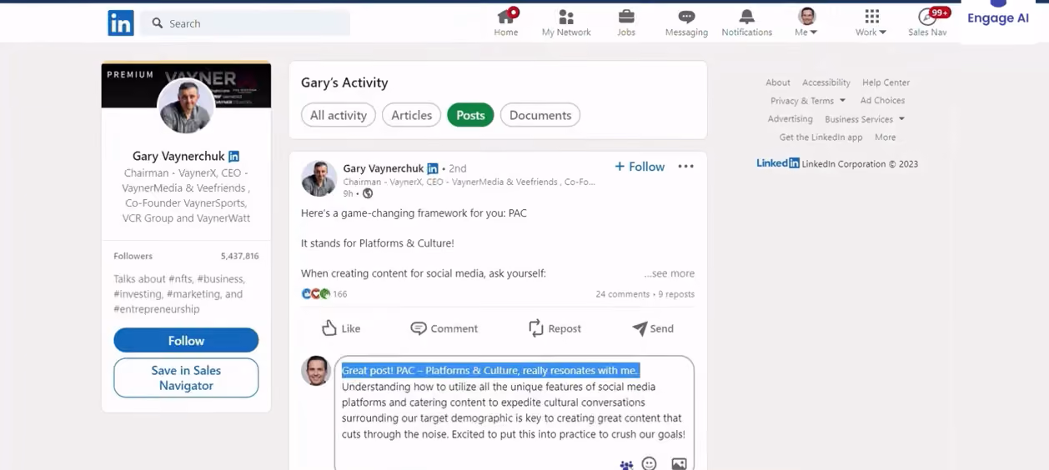Screen dimensions: 1049x470
Task: Select the All activity filter
Action: click(339, 115)
